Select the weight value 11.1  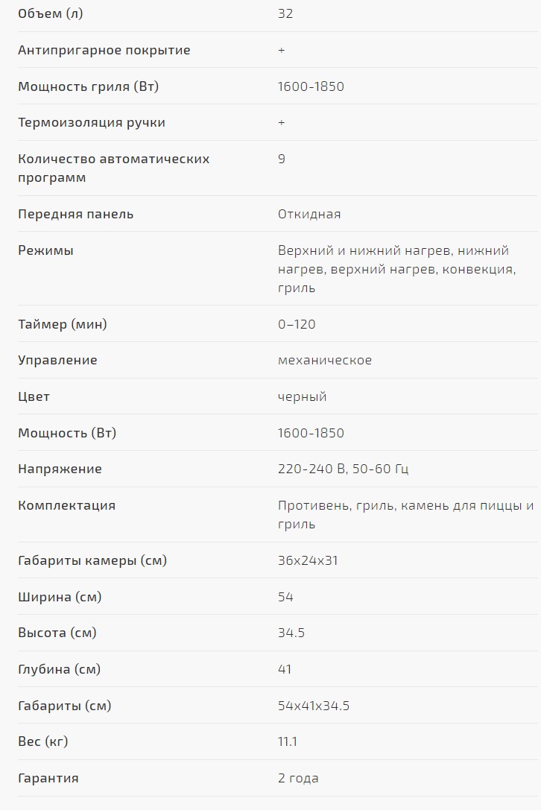coord(288,742)
